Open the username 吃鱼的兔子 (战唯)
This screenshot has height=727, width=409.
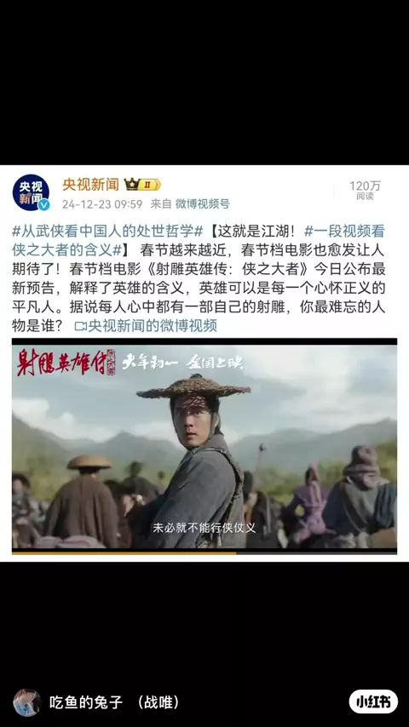113,702
